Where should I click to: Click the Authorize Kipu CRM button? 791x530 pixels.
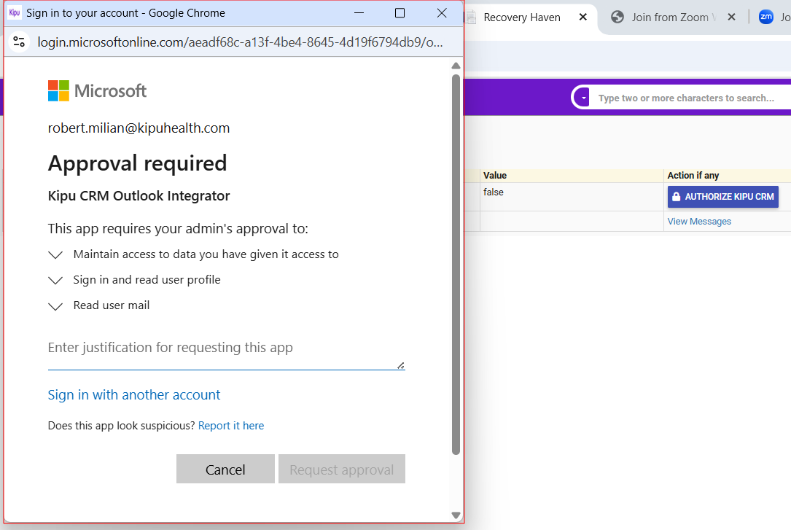tap(722, 197)
